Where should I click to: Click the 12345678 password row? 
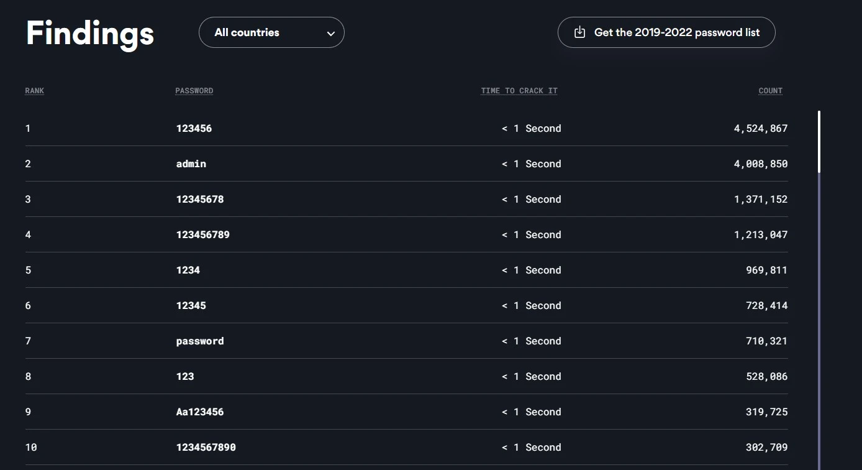(x=200, y=200)
